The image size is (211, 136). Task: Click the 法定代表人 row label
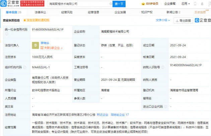click(12, 45)
